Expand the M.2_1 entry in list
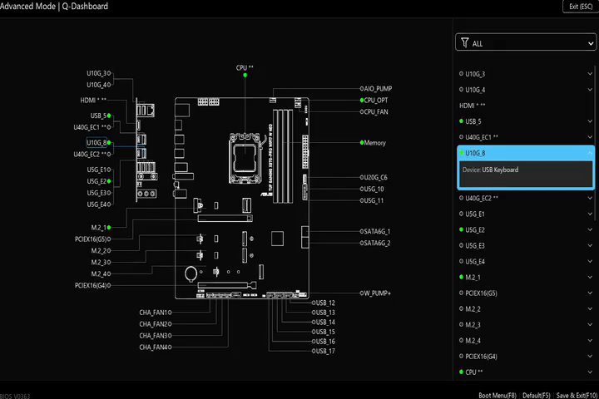This screenshot has width=599, height=399. [590, 277]
